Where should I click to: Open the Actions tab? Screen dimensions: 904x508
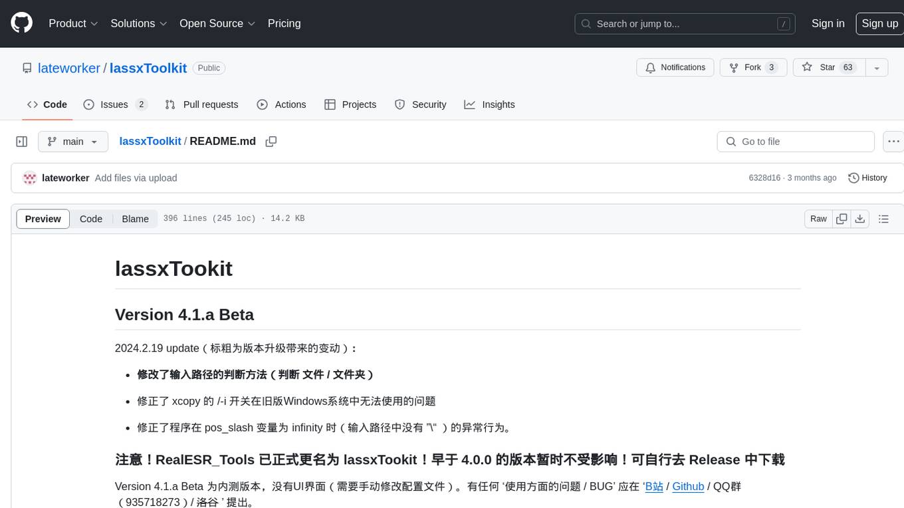tap(281, 104)
